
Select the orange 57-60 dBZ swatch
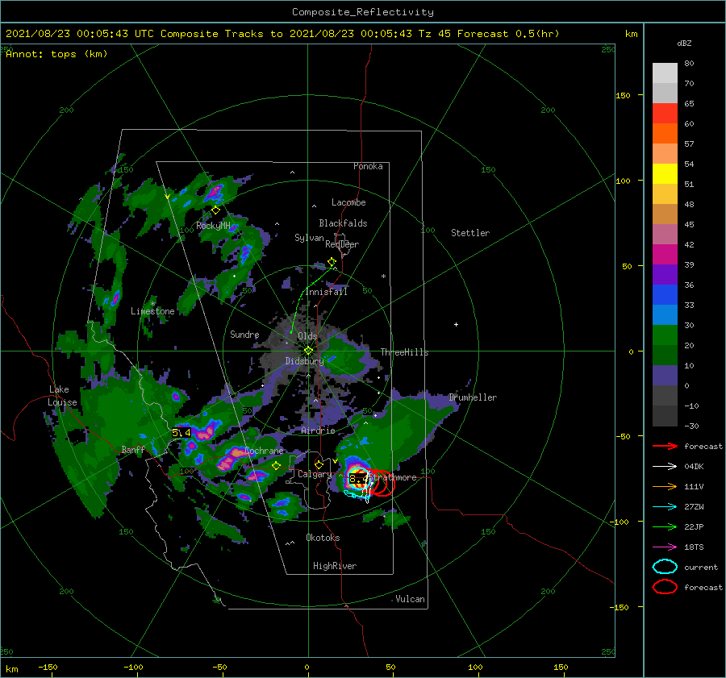point(665,134)
